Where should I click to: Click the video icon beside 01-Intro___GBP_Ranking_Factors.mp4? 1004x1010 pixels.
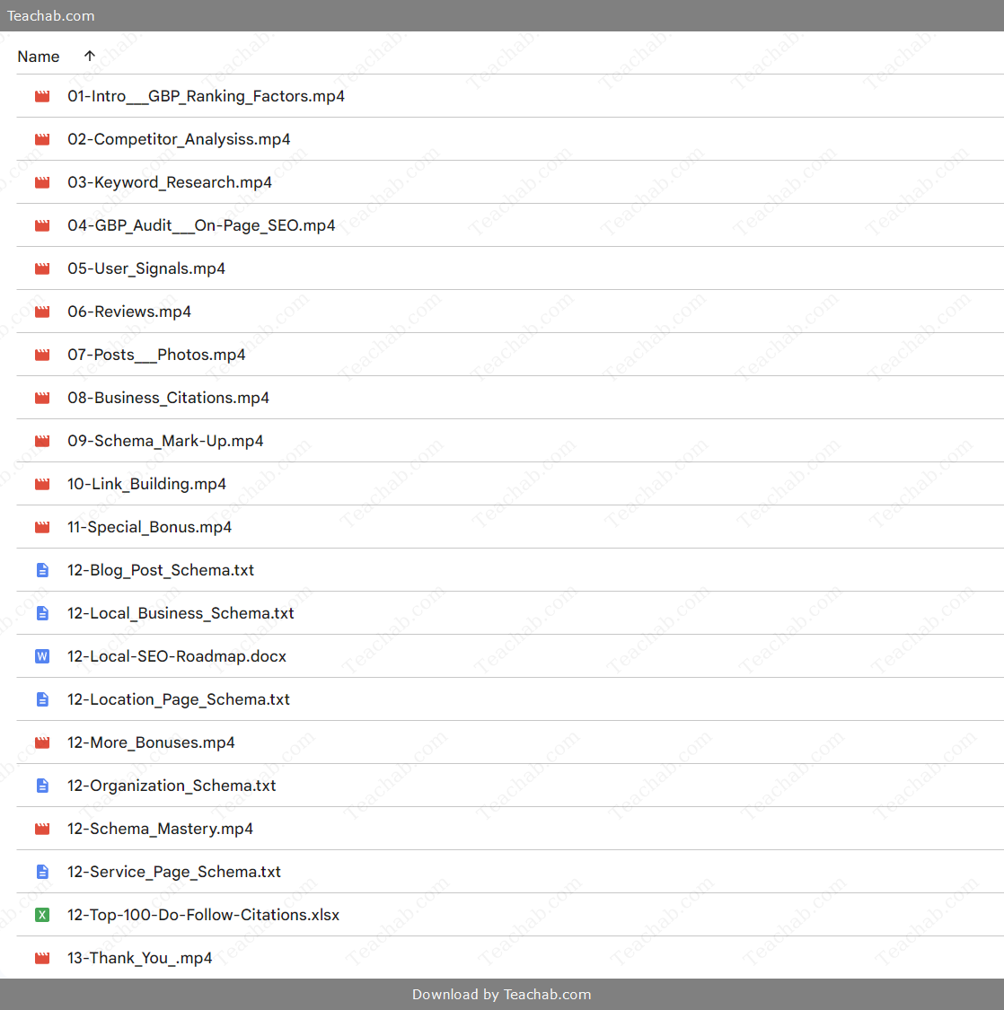pyautogui.click(x=42, y=96)
